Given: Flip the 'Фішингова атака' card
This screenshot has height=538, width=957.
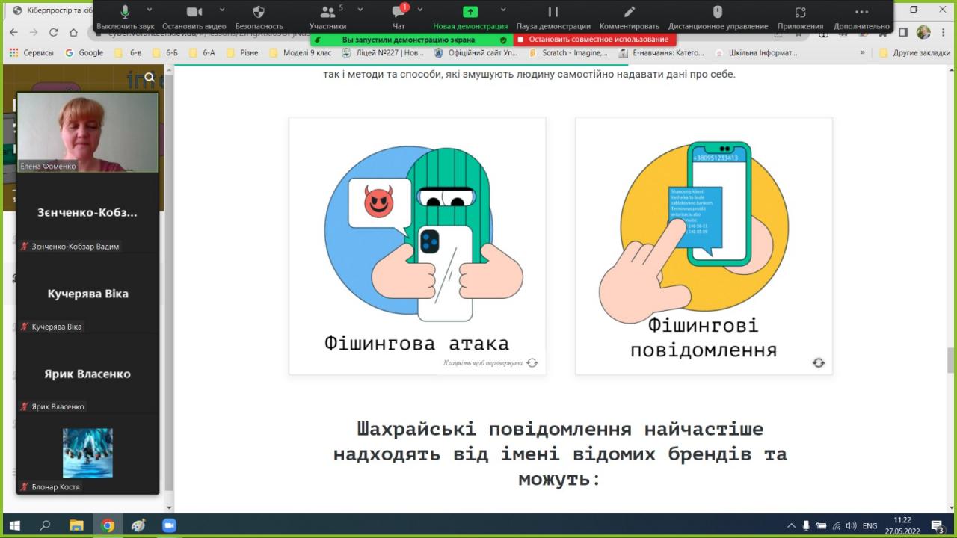Looking at the screenshot, I should pos(532,363).
